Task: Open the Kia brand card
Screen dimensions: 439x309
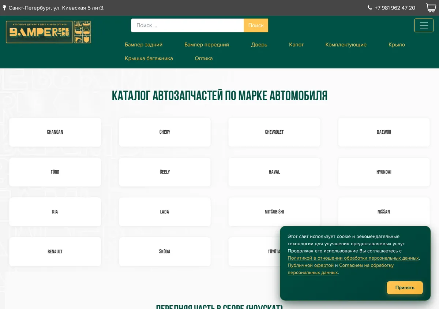Action: tap(55, 212)
